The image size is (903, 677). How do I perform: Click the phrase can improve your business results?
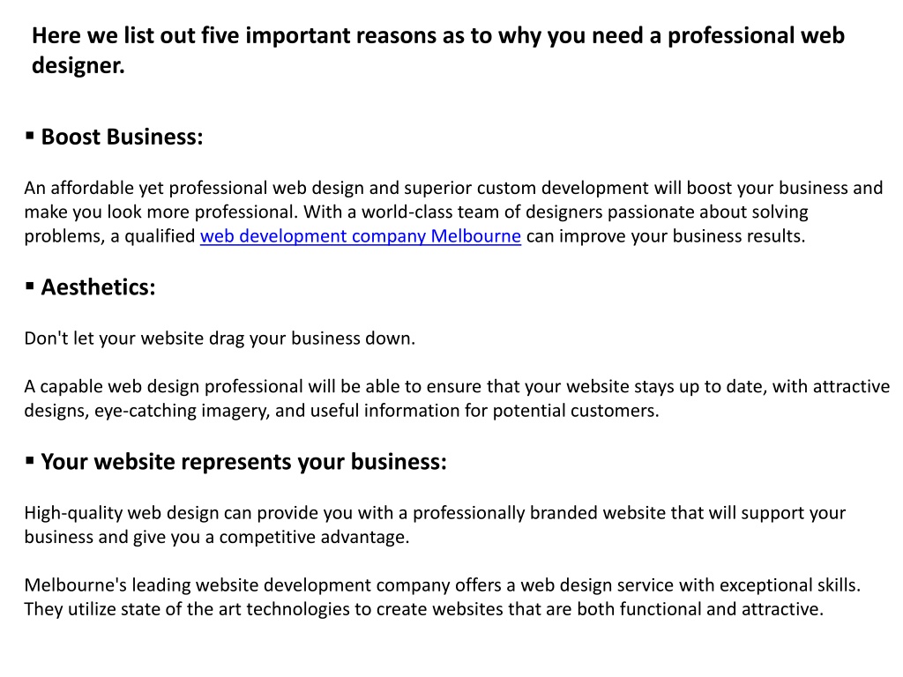pos(666,236)
